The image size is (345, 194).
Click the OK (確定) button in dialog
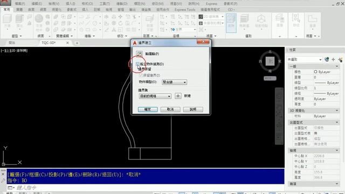pos(148,109)
